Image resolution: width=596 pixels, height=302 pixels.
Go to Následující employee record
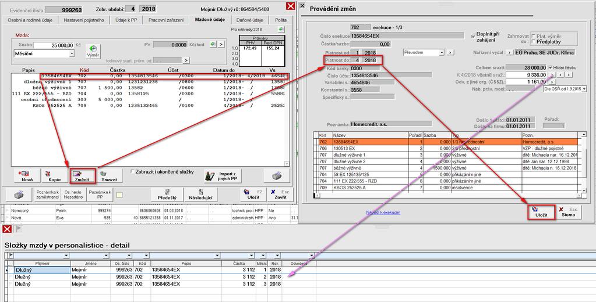coord(200,195)
